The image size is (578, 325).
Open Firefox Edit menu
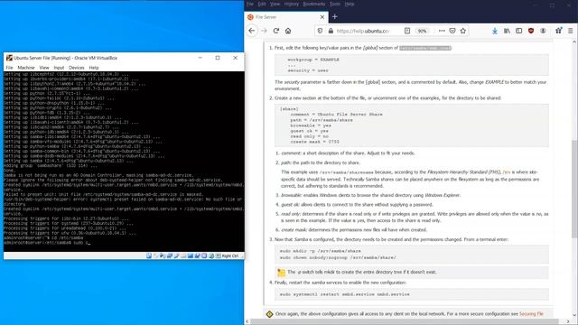coord(262,4)
